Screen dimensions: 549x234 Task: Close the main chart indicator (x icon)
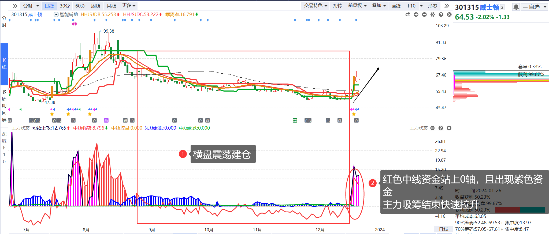pyautogui.click(x=449, y=14)
